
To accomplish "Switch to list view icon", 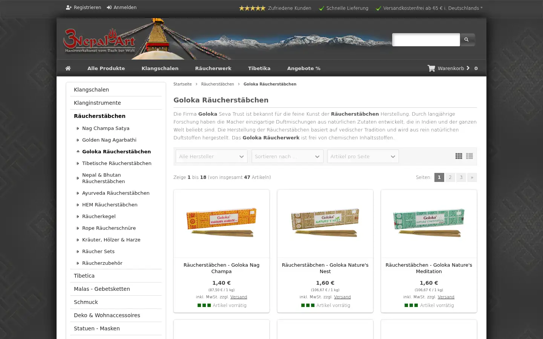I will (469, 156).
